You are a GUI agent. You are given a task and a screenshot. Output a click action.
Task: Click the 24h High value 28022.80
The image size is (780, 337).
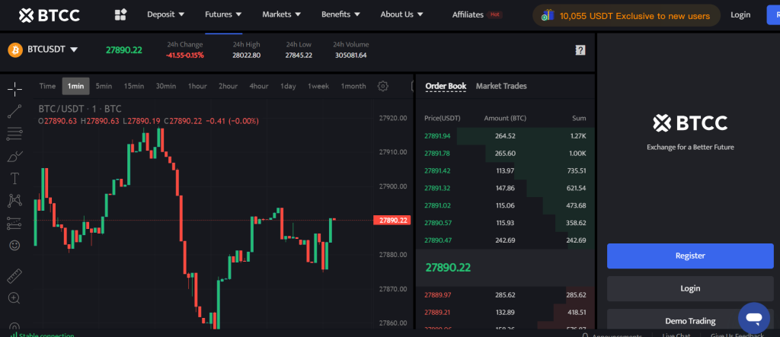click(246, 56)
